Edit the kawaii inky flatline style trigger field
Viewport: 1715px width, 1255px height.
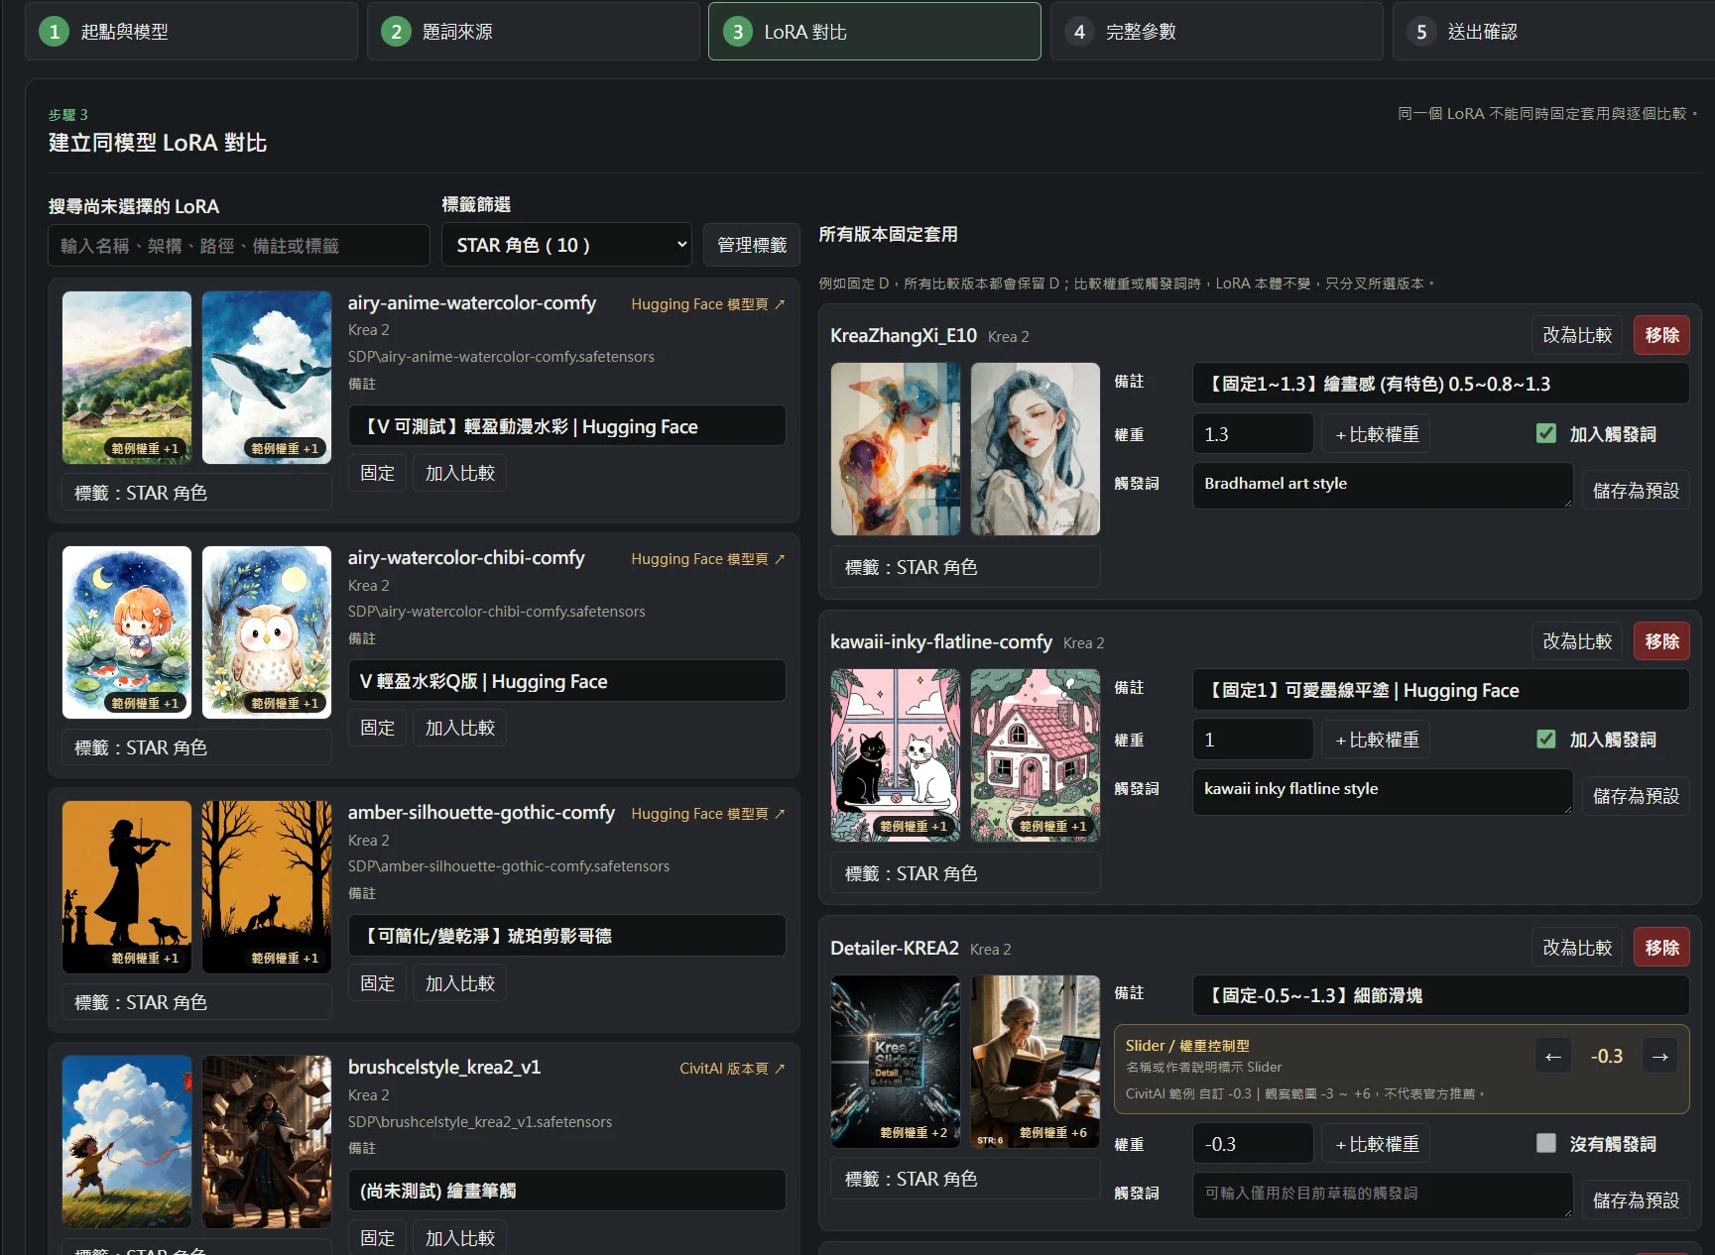click(x=1383, y=791)
